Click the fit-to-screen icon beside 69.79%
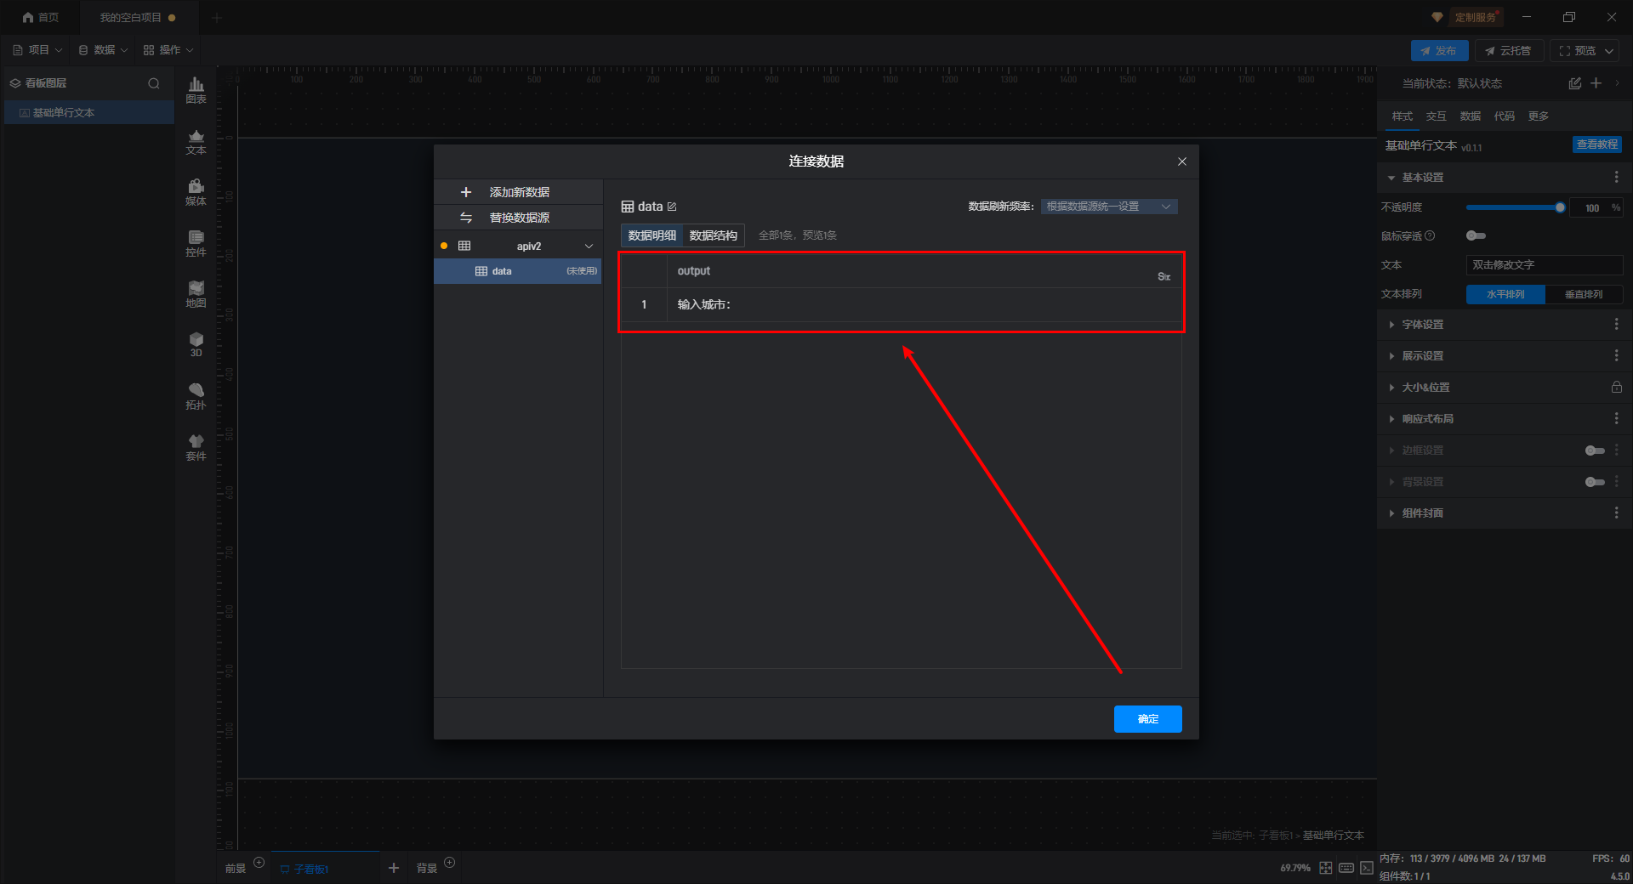Screen dimensions: 1633x884 (1326, 868)
